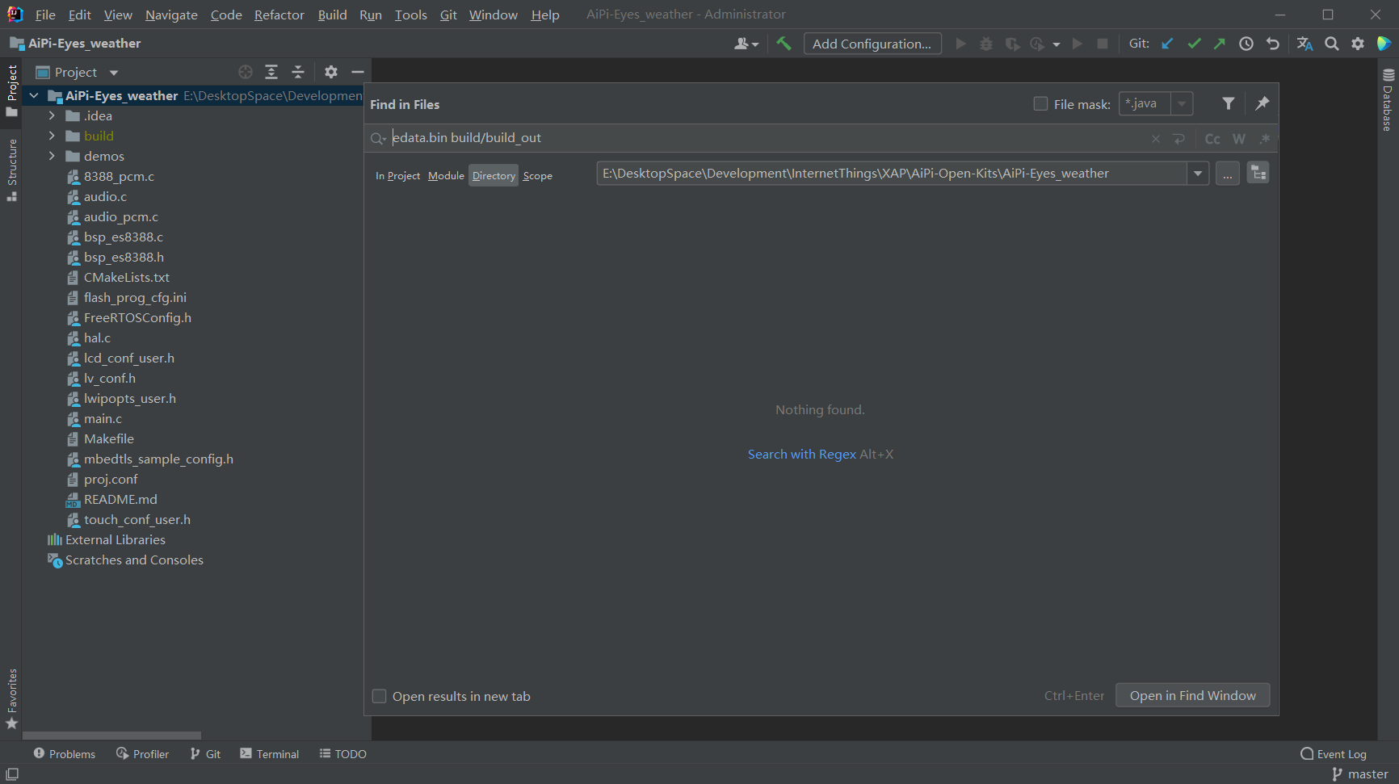The height and width of the screenshot is (784, 1399).
Task: Click Open in Find Window button
Action: (x=1192, y=695)
